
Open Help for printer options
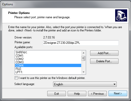pyautogui.click(x=77, y=94)
